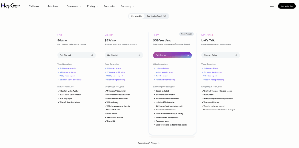The width and height of the screenshot is (299, 148).
Task: Expand the Solutions menu chevron
Action: click(60, 6)
